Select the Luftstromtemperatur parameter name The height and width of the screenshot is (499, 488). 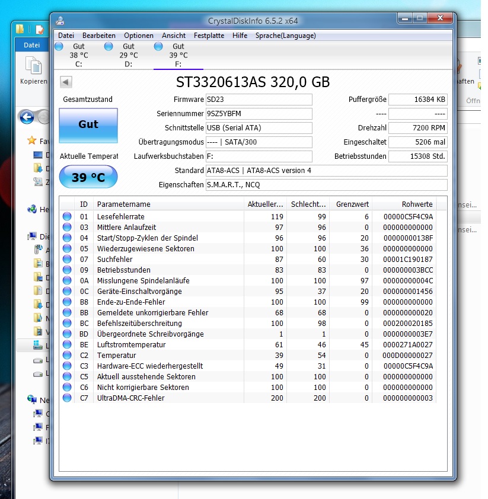click(x=132, y=345)
